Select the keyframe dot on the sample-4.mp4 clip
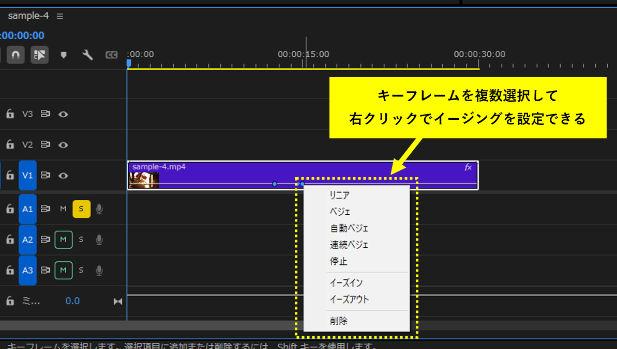Screen dimensions: 617x349 click(x=275, y=184)
